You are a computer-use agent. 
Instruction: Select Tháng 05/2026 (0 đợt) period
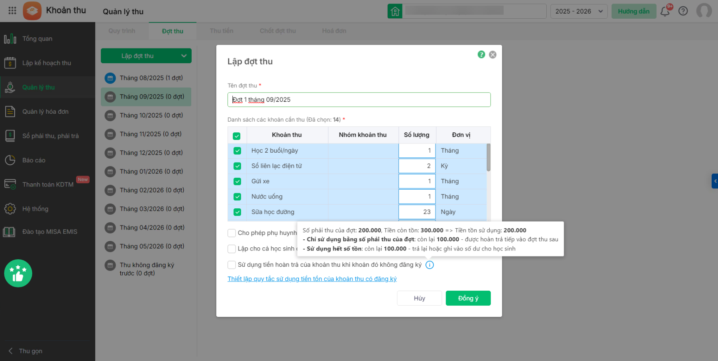(146, 246)
